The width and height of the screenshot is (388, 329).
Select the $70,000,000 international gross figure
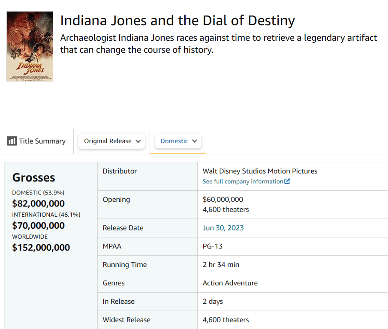[x=39, y=225]
